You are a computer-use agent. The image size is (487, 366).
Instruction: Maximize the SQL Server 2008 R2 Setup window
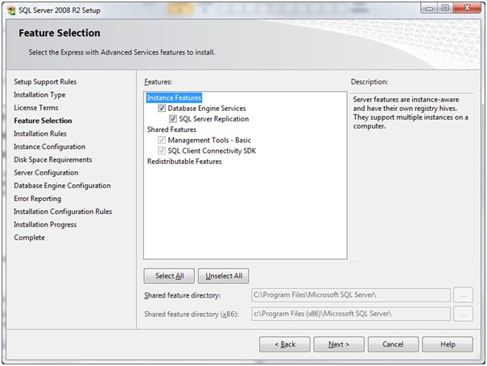pyautogui.click(x=445, y=8)
